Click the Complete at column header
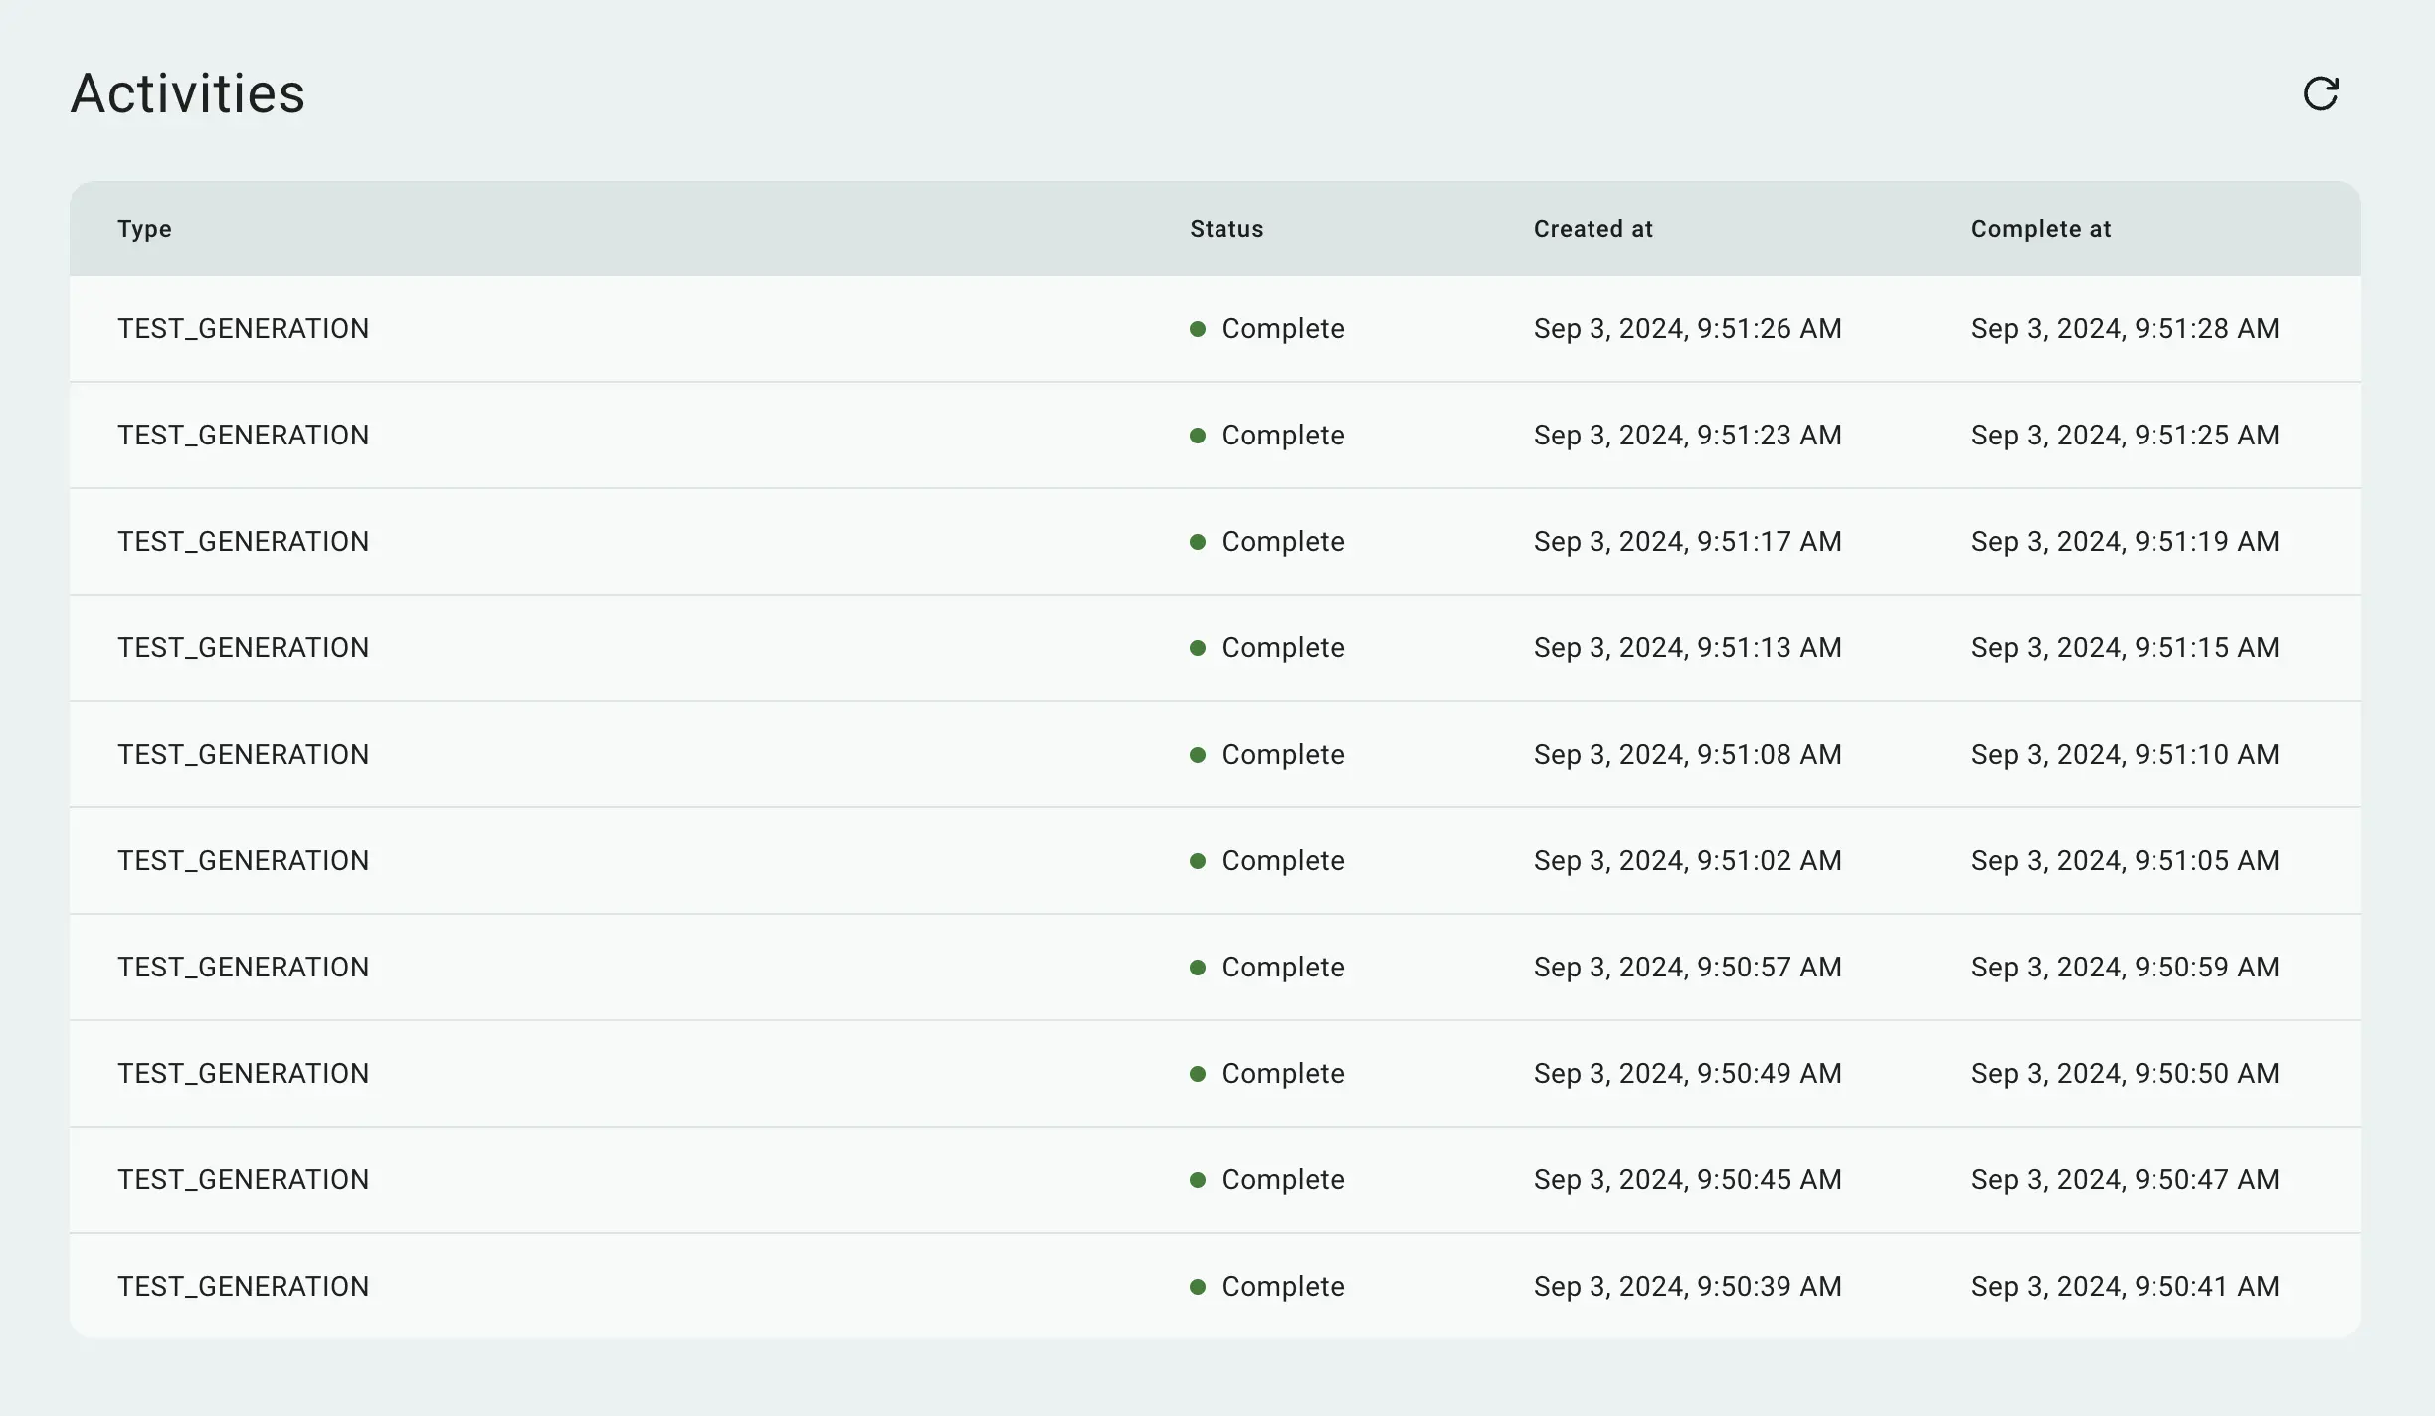Screen dimensions: 2435x1416 coord(2041,229)
